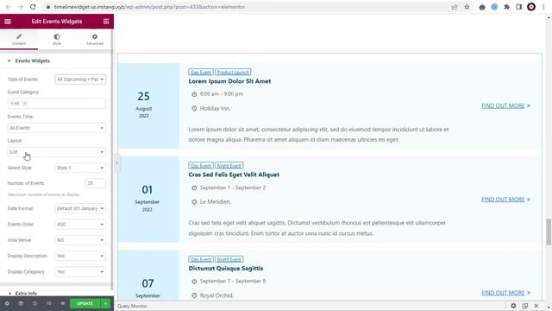This screenshot has width=552, height=311.
Task: Click the 25 August 2022 date block
Action: point(148,105)
